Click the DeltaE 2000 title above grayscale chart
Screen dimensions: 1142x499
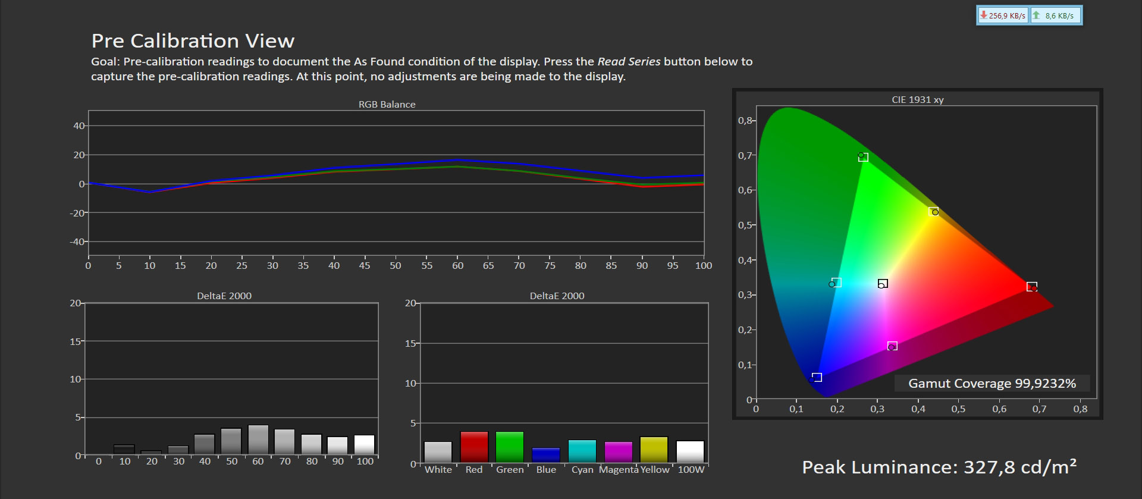point(224,296)
